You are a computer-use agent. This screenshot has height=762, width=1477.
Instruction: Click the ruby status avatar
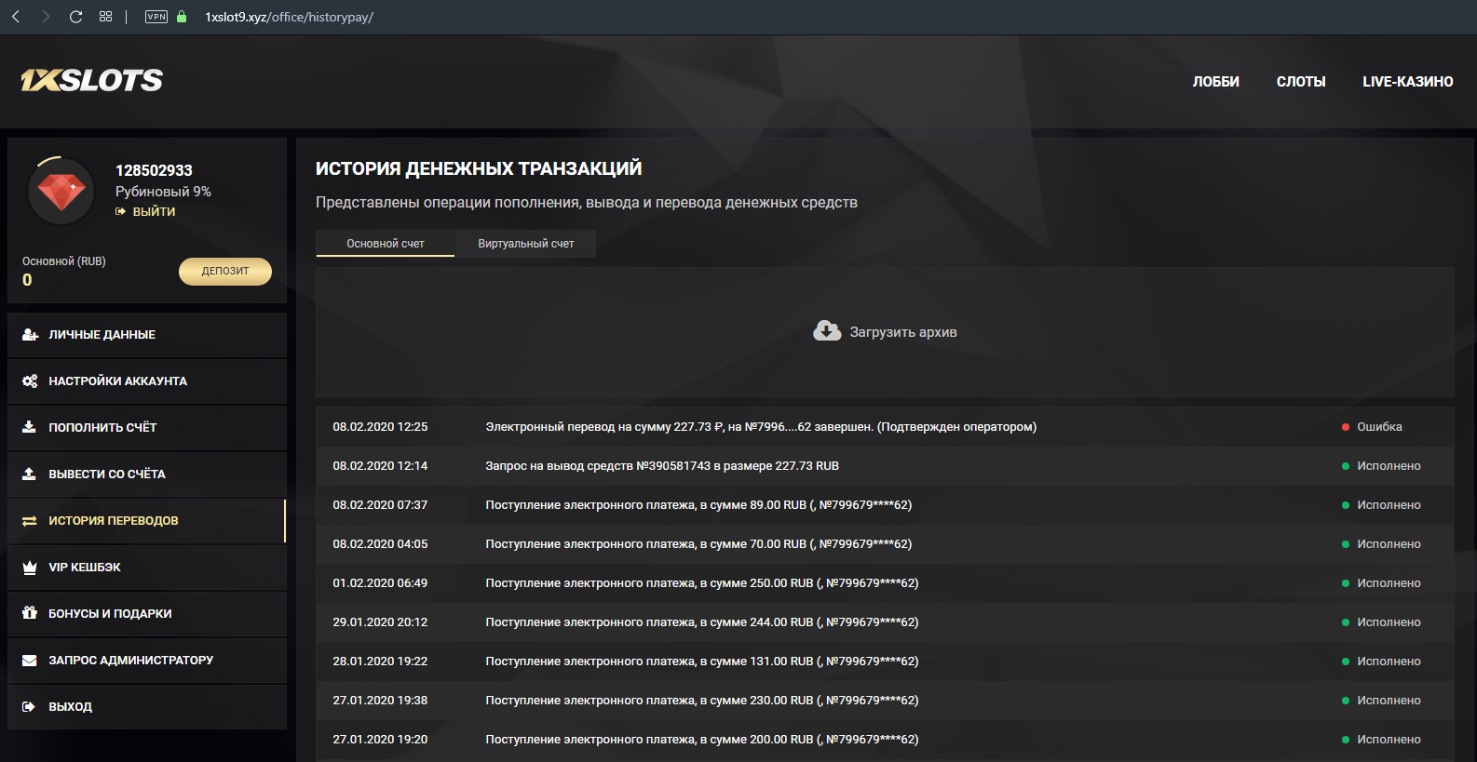61,191
